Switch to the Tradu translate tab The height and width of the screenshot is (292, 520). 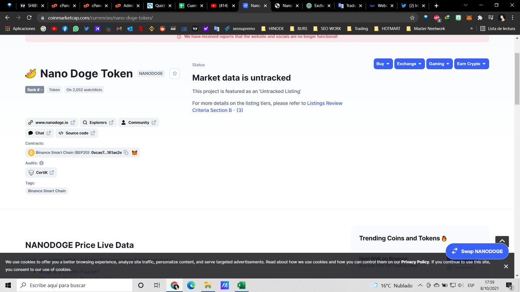click(x=349, y=6)
